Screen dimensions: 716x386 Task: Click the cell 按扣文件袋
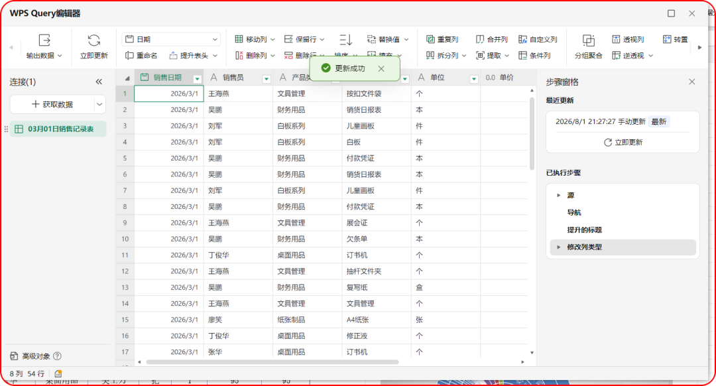(x=377, y=94)
